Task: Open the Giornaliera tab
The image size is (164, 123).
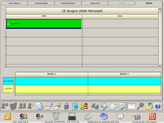Action: coord(14,3)
